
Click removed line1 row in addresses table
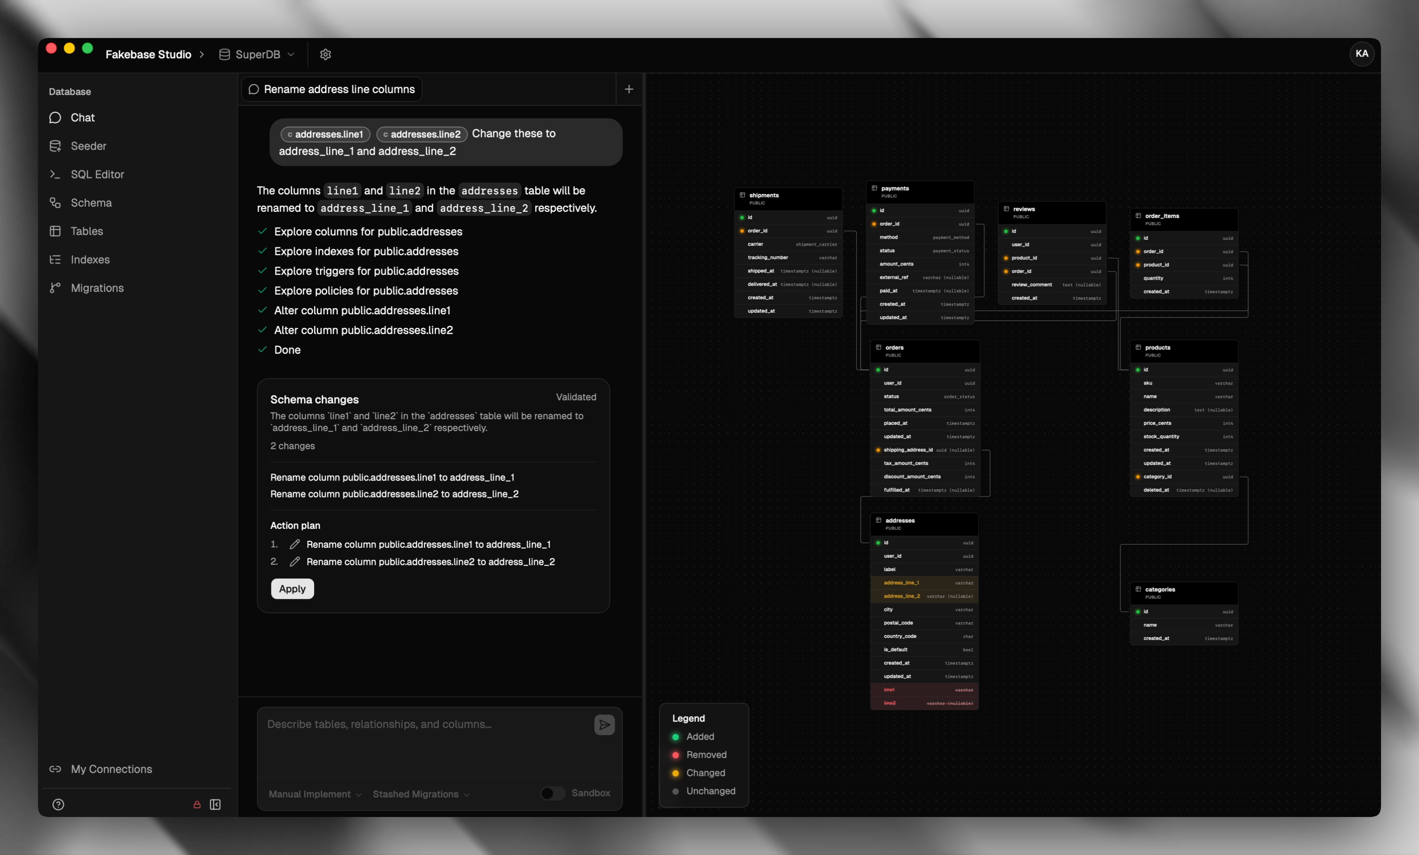pos(924,690)
